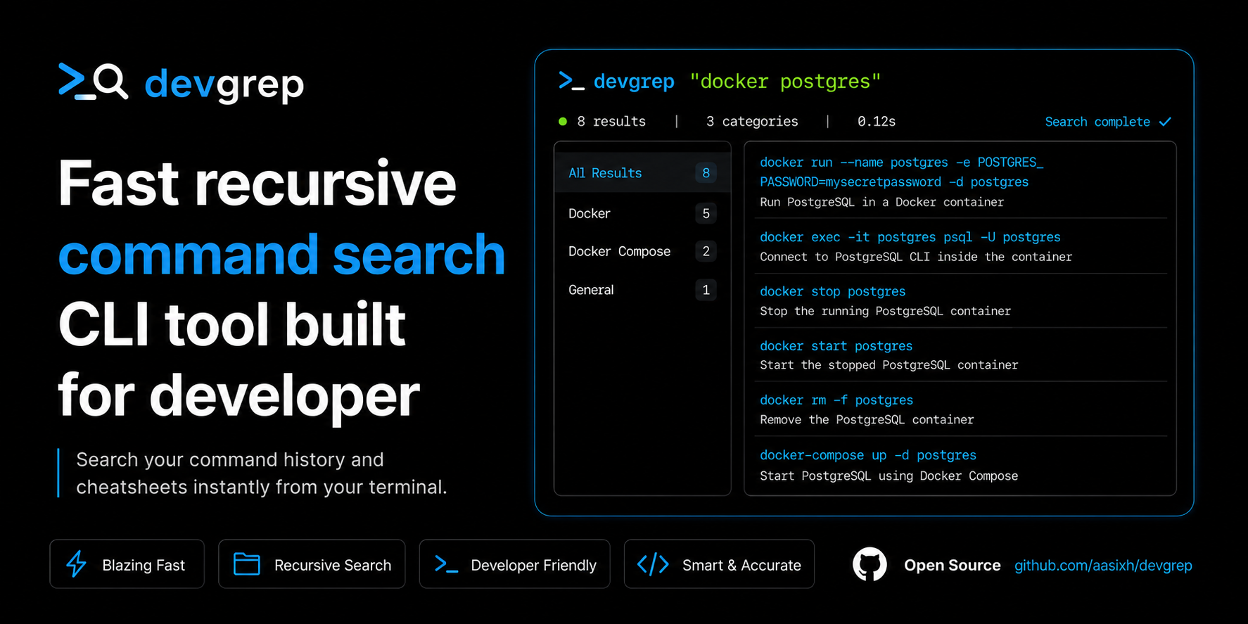Screen dimensions: 1248x624
Task: Select the docker-compose up -d postgres command
Action: point(868,456)
